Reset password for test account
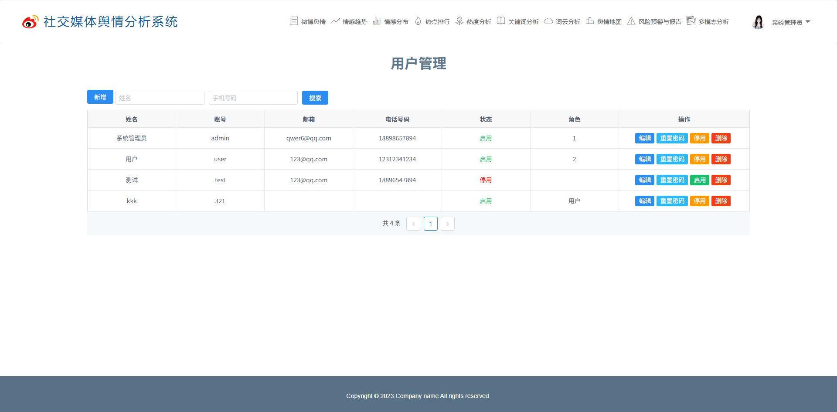This screenshot has height=412, width=837. (672, 180)
